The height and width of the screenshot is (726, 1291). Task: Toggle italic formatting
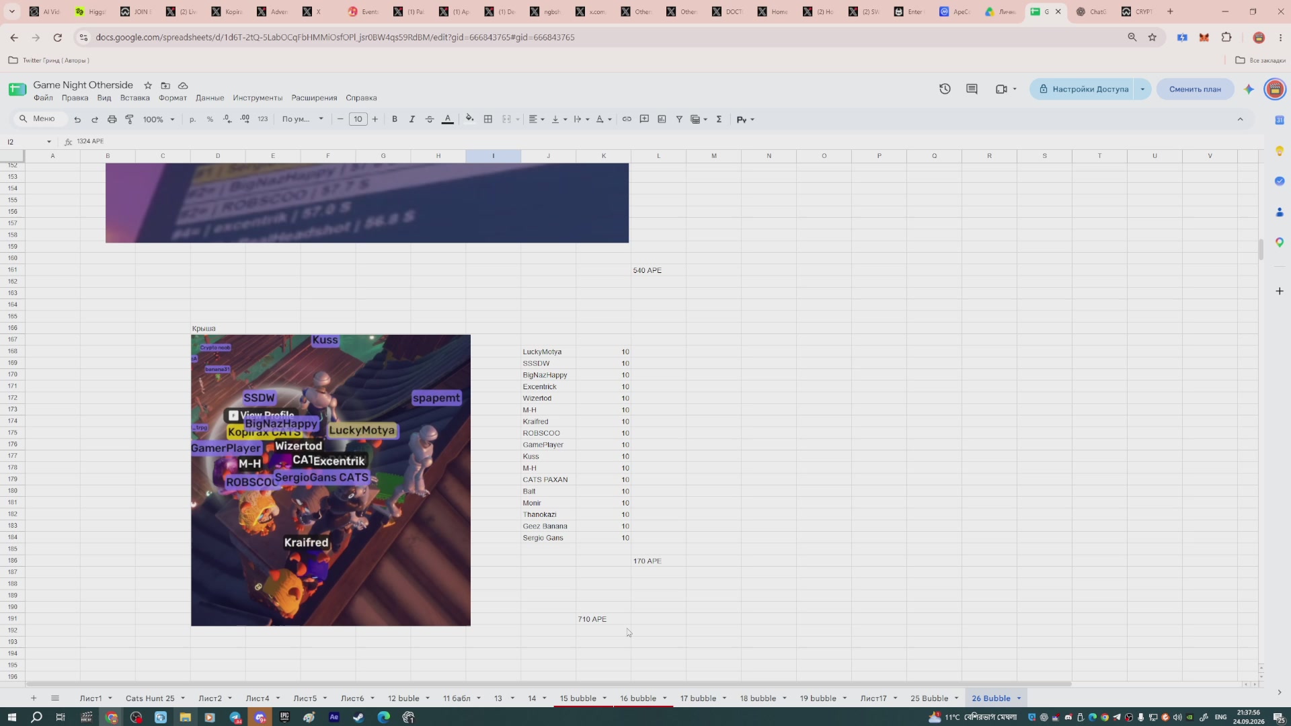412,120
